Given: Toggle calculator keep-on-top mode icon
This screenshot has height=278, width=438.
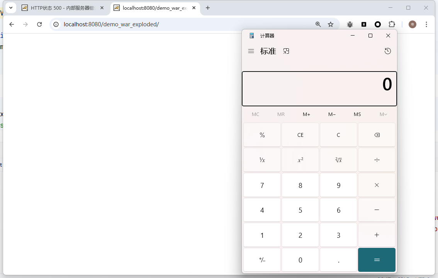Looking at the screenshot, I should tap(286, 51).
